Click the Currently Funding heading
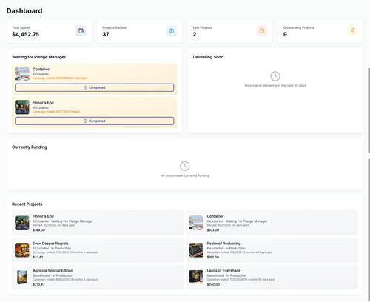The image size is (370, 302). pyautogui.click(x=30, y=147)
